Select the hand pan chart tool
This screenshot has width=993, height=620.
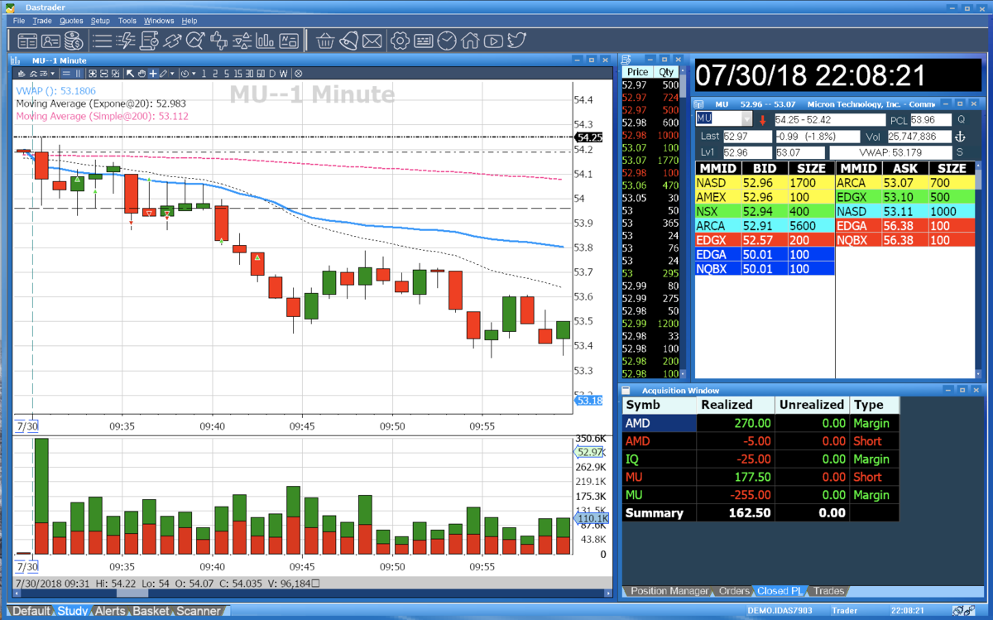click(142, 73)
